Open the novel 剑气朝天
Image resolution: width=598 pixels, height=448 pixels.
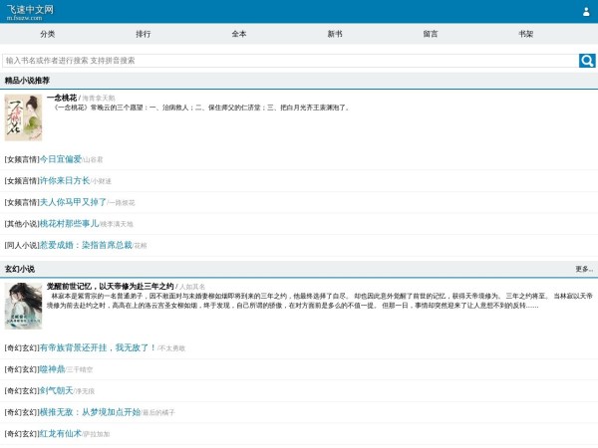point(57,390)
